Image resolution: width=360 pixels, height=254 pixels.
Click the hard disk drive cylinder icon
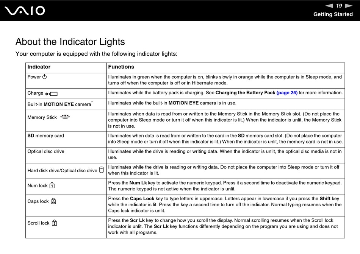(101, 170)
